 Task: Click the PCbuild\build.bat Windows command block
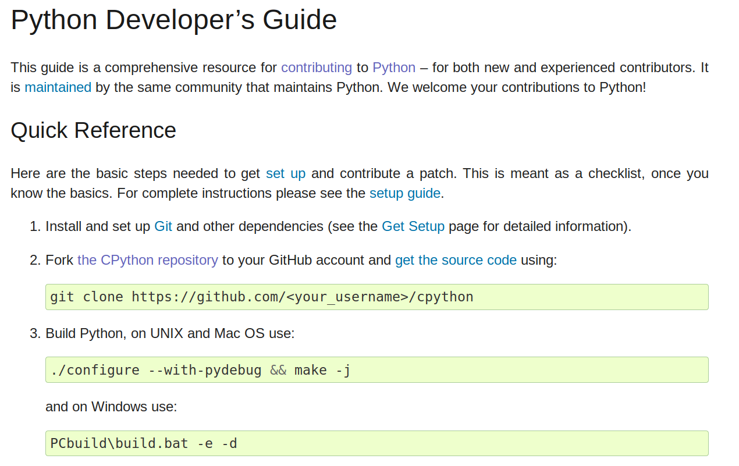pos(143,443)
